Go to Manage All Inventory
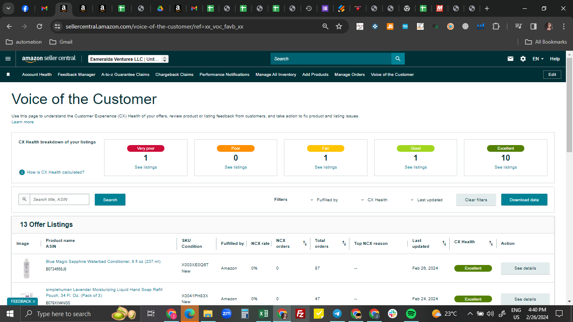 [276, 75]
